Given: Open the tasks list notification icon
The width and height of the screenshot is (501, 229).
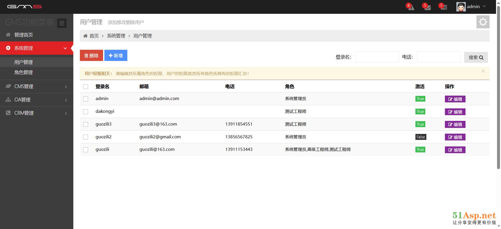Looking at the screenshot, I should pyautogui.click(x=443, y=7).
